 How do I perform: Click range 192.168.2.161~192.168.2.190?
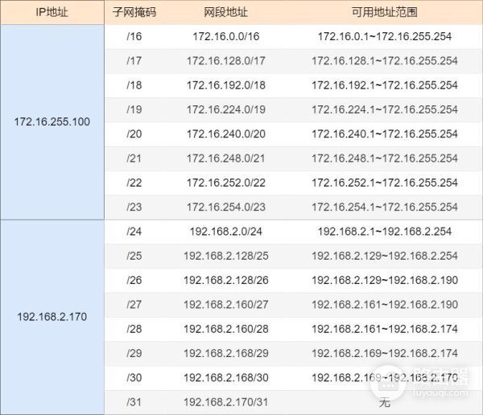point(385,305)
